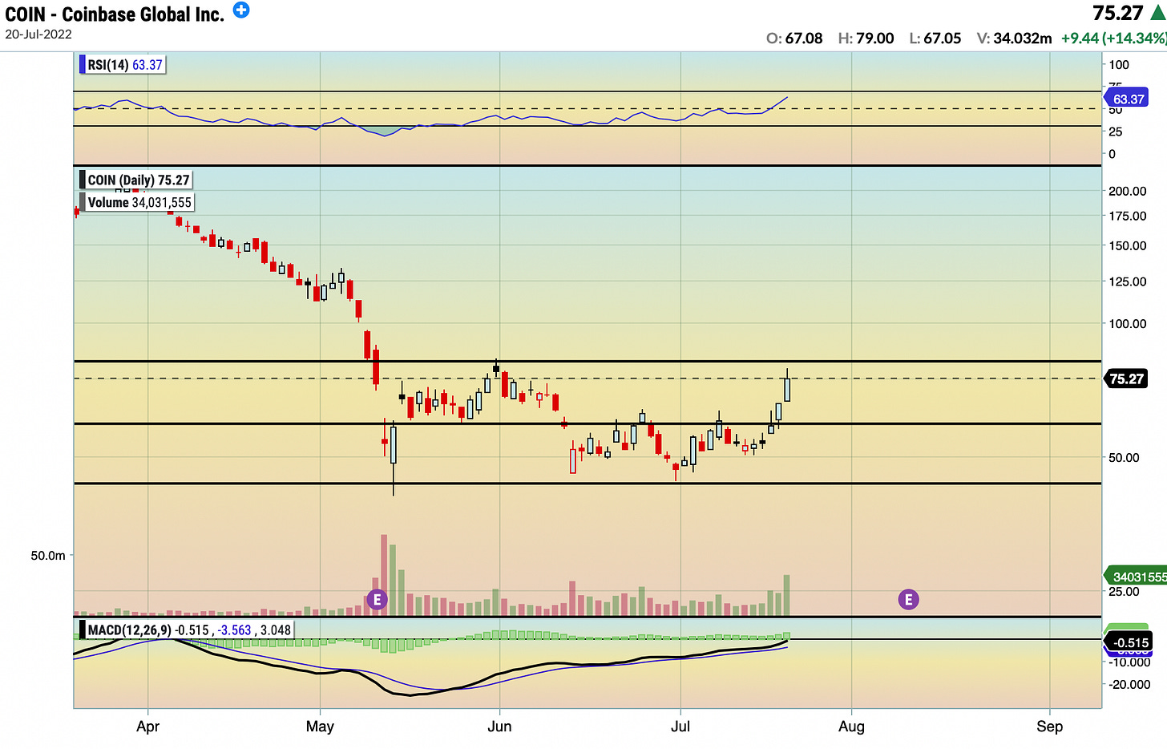Click the Sep label on time axis
The height and width of the screenshot is (749, 1167).
tap(1050, 727)
